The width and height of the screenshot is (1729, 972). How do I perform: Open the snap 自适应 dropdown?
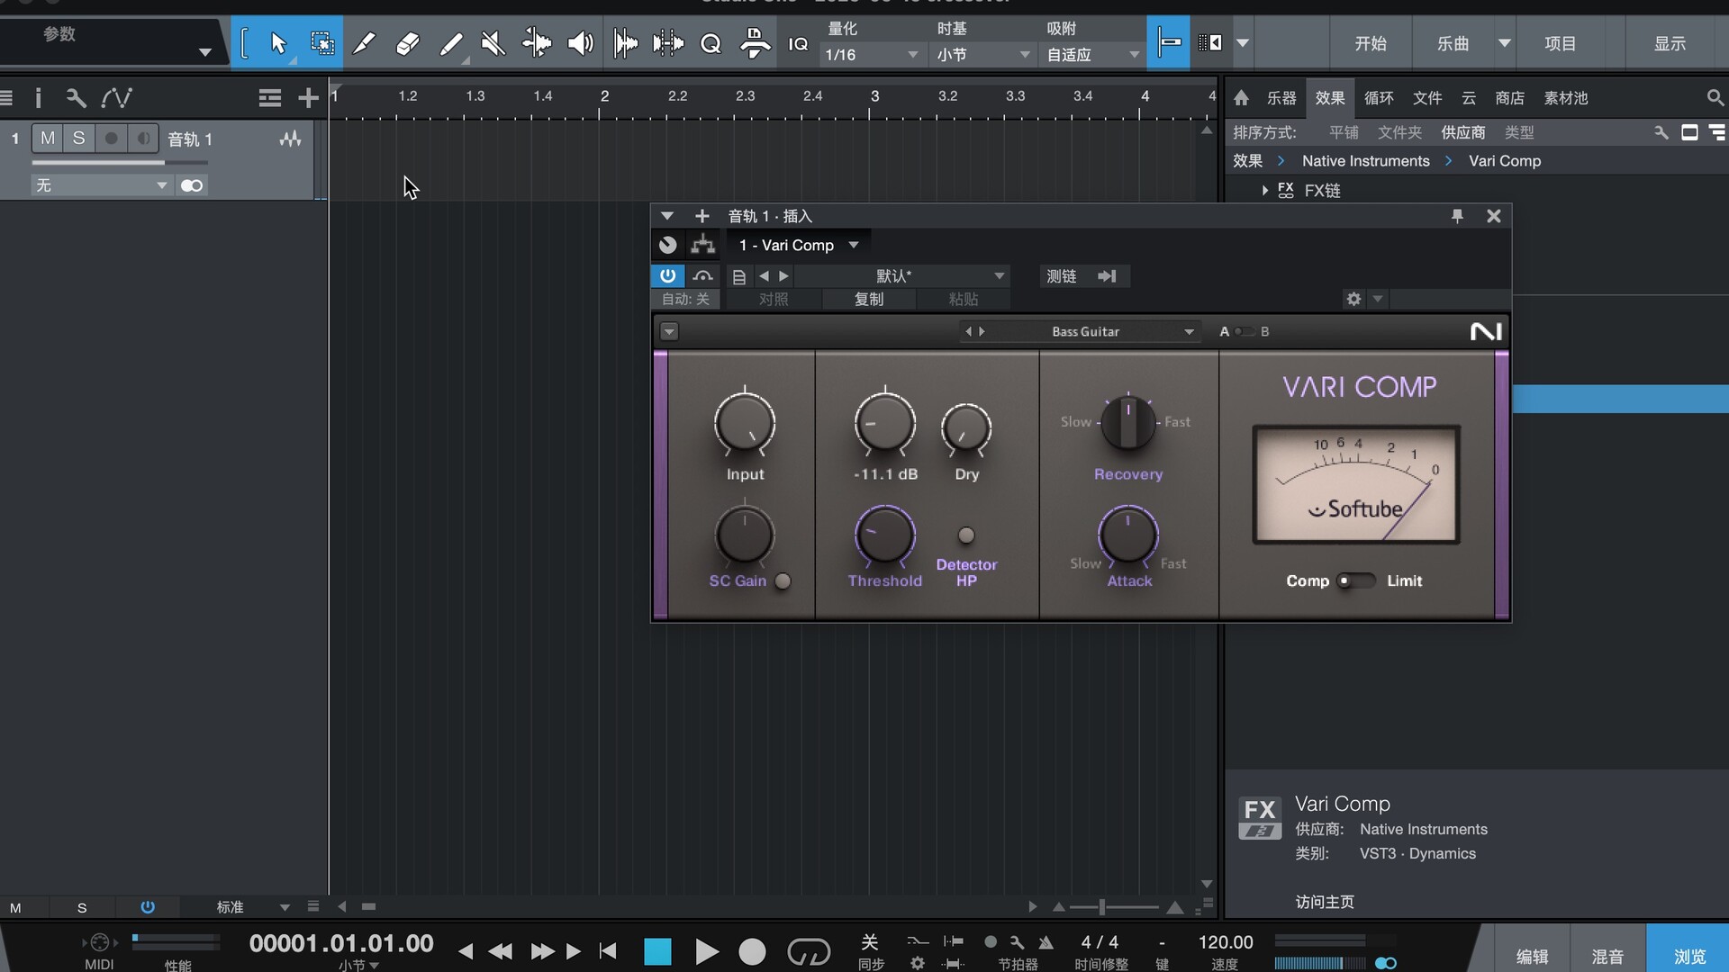(1092, 55)
